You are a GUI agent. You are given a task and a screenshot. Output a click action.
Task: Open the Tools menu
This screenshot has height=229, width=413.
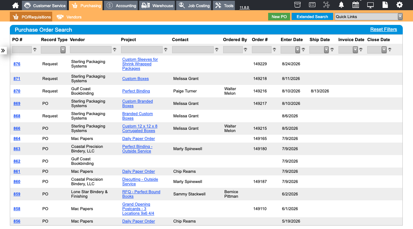[x=224, y=6]
